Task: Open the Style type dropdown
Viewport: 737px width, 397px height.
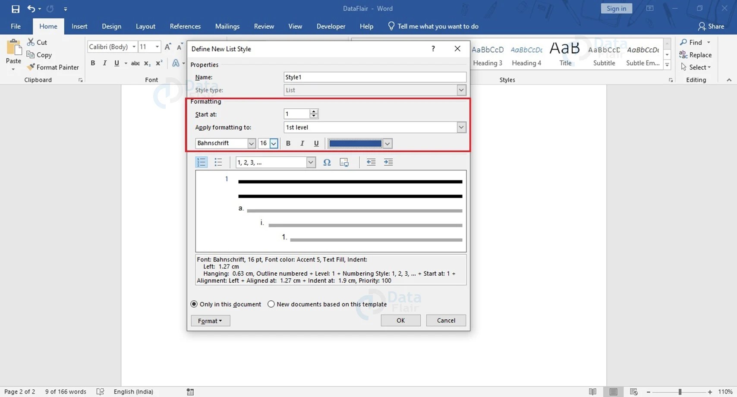Action: click(x=461, y=90)
